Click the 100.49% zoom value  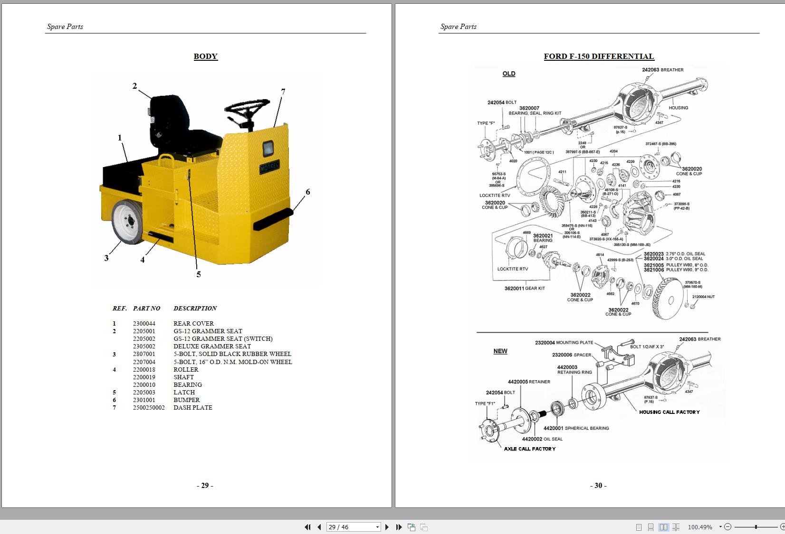(x=700, y=527)
